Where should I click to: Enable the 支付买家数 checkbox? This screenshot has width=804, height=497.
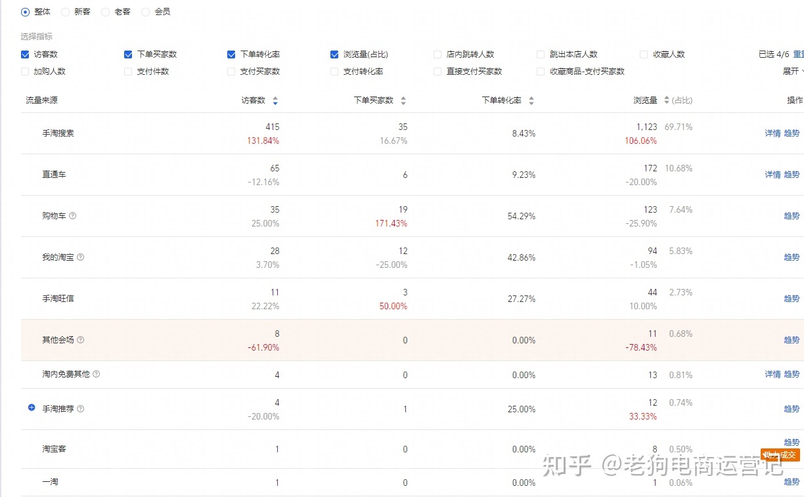pyautogui.click(x=231, y=72)
